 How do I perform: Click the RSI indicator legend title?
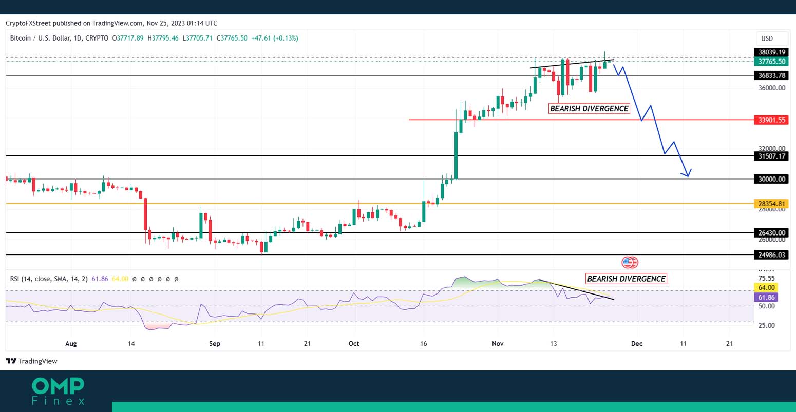tap(49, 279)
